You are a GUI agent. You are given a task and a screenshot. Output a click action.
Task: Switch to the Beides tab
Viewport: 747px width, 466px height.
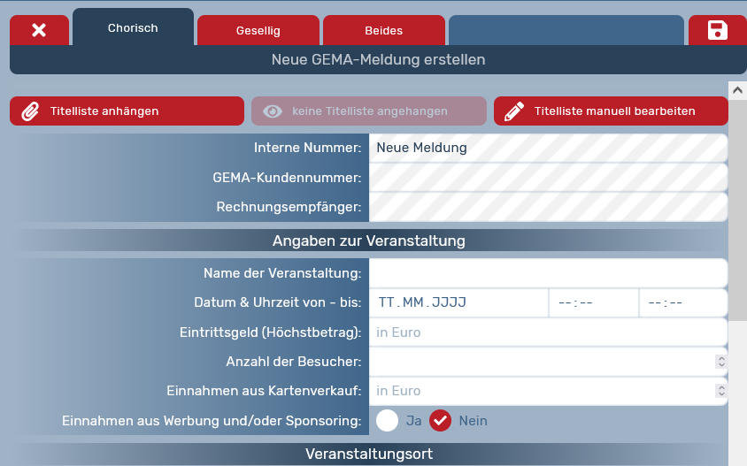coord(383,31)
